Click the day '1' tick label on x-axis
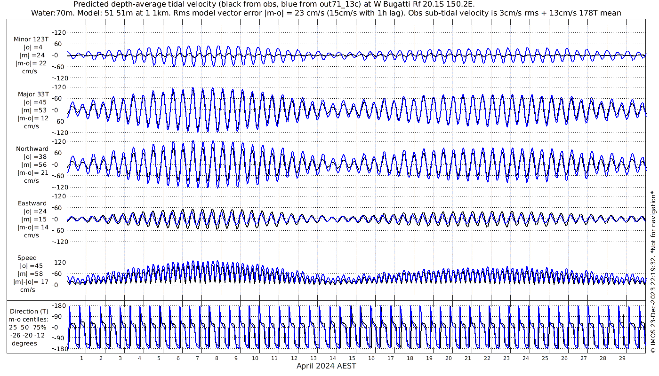 (x=81, y=358)
